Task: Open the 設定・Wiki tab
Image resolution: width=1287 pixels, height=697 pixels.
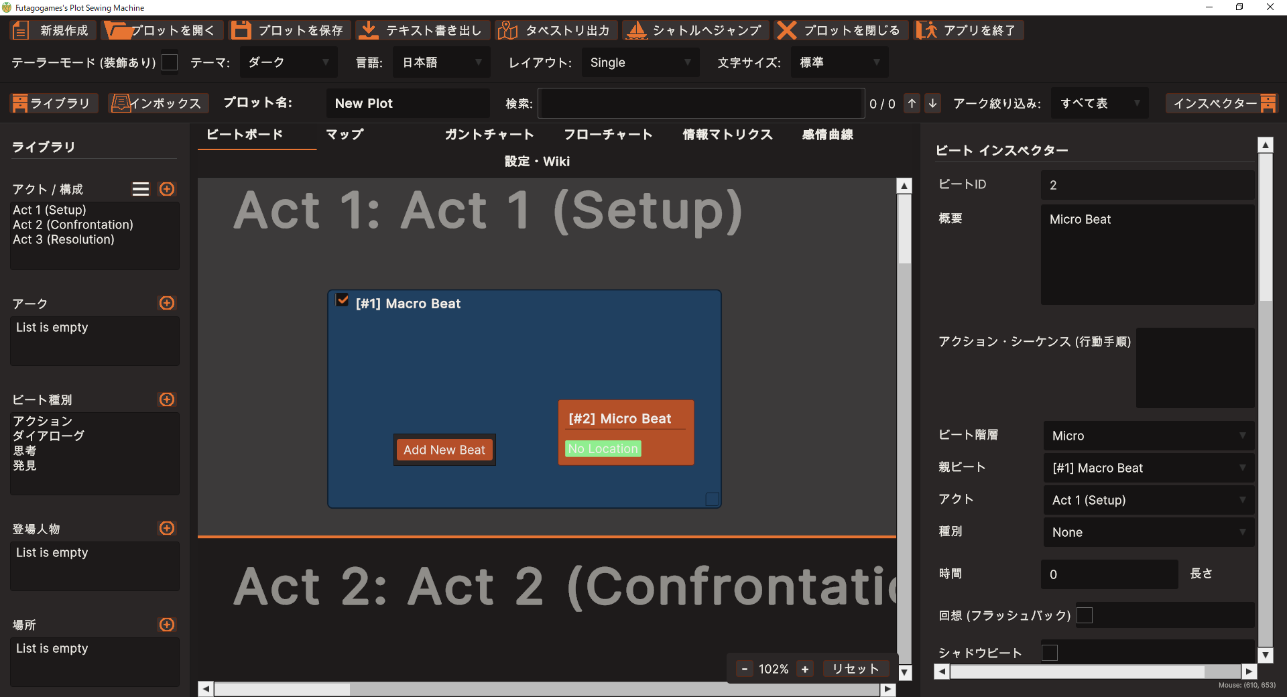Action: 537,162
